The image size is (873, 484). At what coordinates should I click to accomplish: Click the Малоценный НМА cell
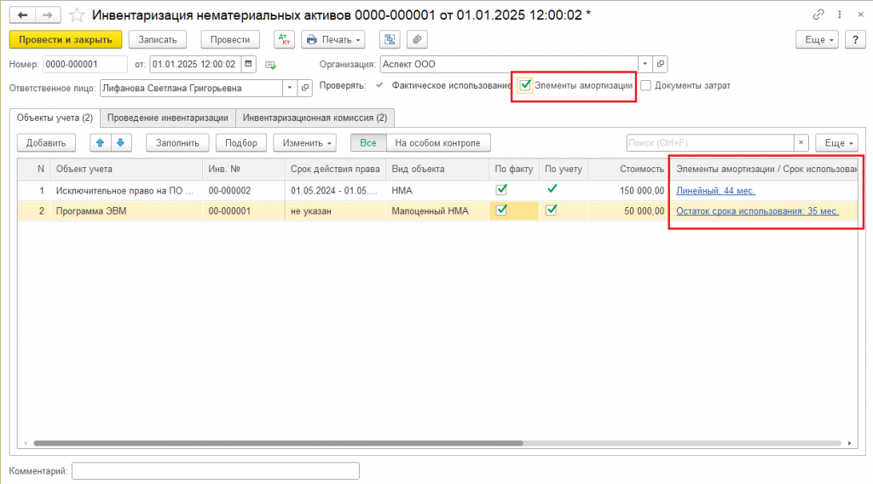click(x=437, y=210)
